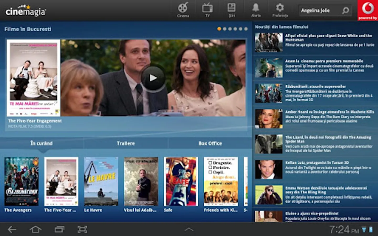The image size is (378, 236).
Task: Select the sixth carousel dot
Action: tap(246, 29)
